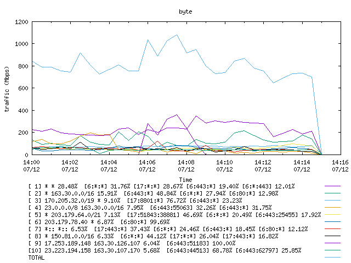Click the address "203.179.64.0/21" in row [5]
The width and height of the screenshot is (351, 263).
[76, 215]
